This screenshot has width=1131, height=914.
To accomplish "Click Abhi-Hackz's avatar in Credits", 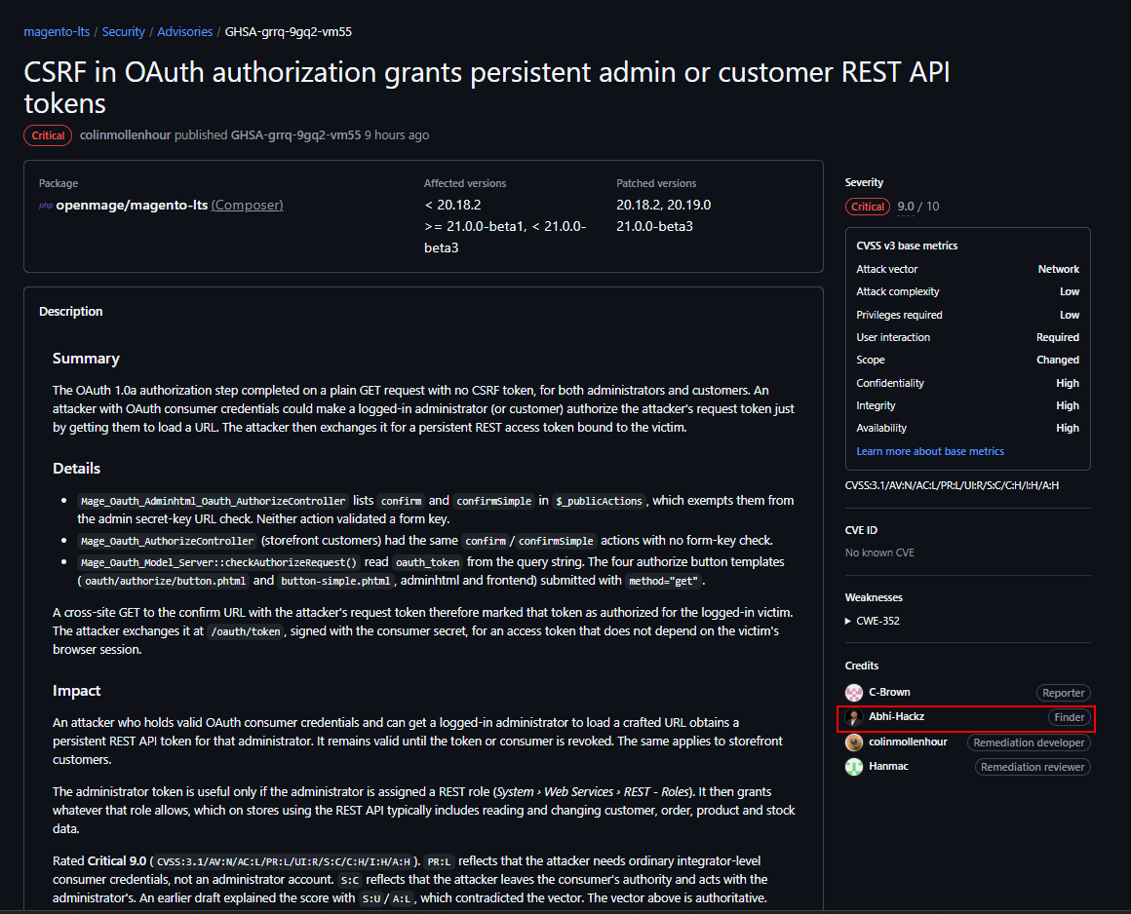I will [854, 717].
